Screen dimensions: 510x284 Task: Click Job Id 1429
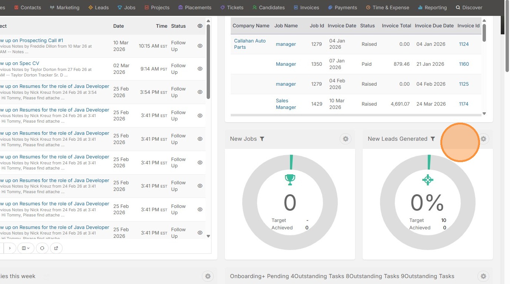coord(317,104)
